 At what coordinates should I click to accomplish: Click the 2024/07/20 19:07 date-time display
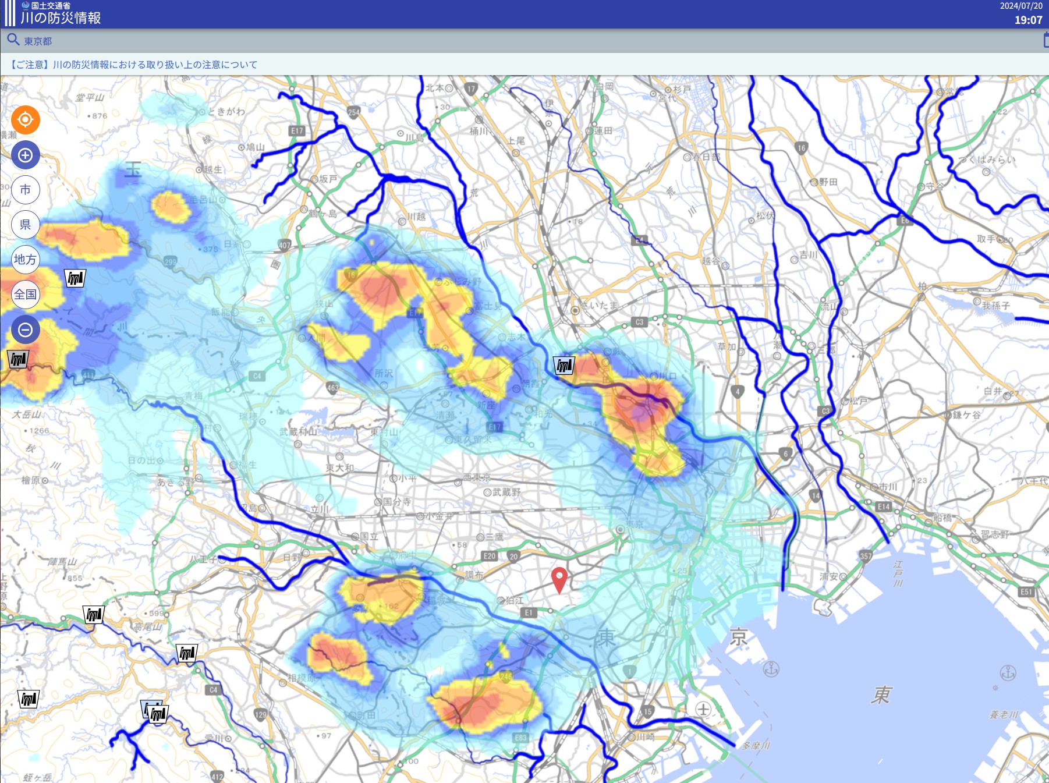click(1021, 13)
